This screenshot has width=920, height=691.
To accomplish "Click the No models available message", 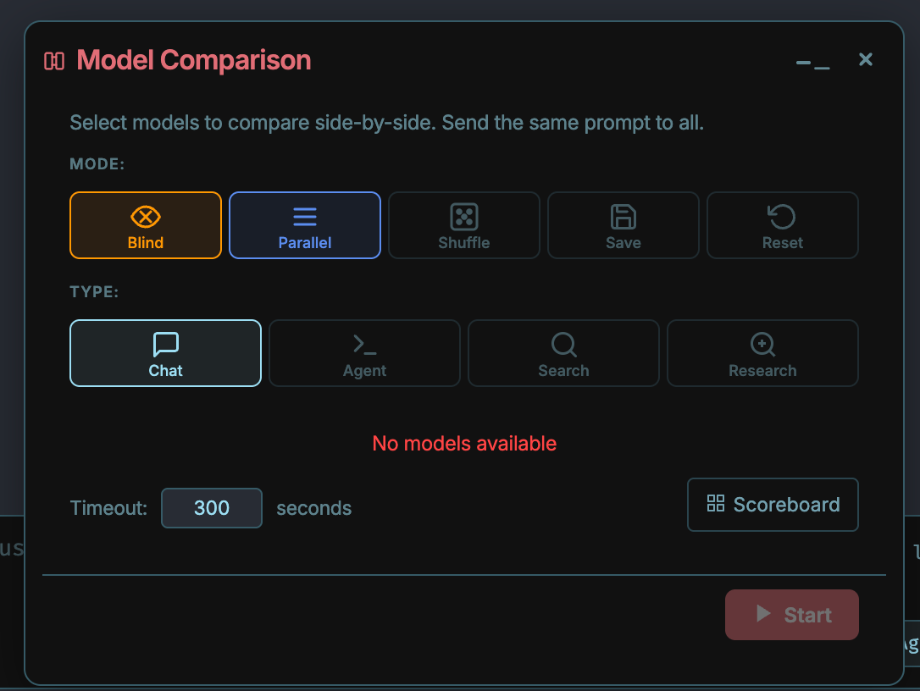I will click(464, 444).
